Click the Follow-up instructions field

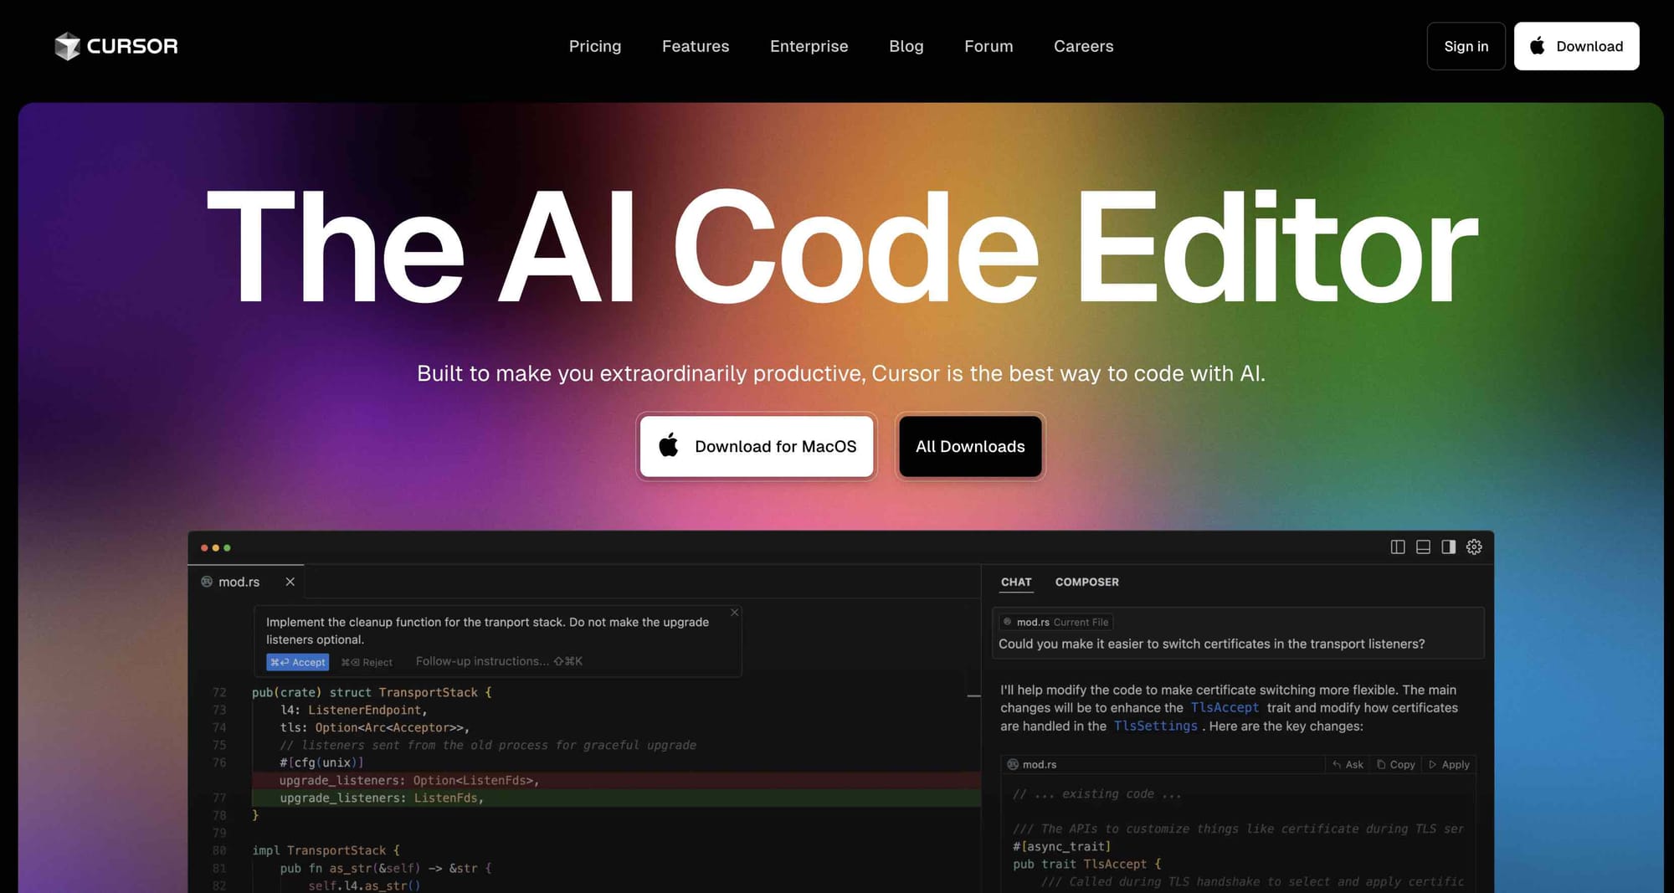(x=499, y=661)
